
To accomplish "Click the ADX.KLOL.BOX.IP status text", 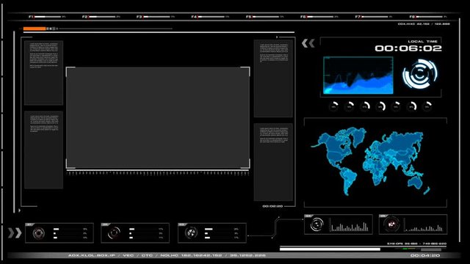I will (91, 255).
